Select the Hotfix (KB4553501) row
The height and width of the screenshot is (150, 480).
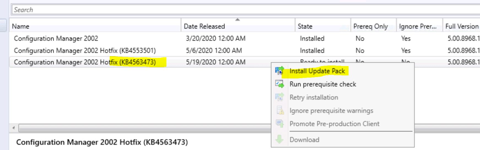click(245, 51)
